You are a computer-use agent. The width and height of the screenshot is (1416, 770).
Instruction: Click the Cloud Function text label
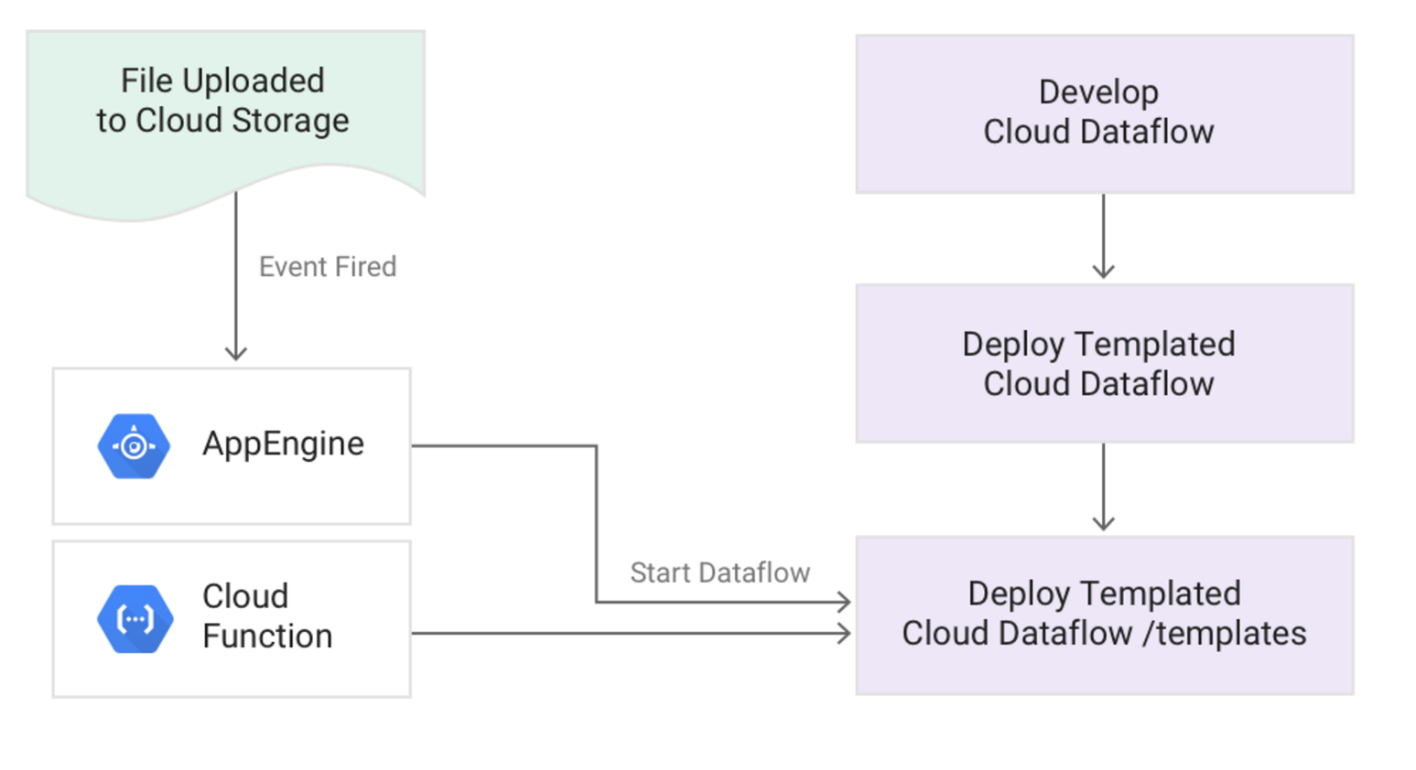click(x=267, y=615)
